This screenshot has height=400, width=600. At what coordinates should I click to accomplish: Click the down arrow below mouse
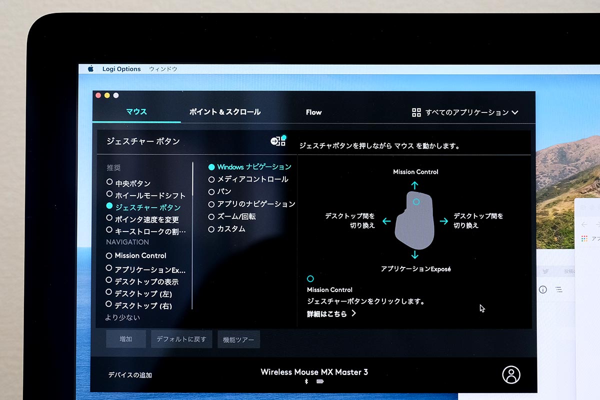click(414, 255)
